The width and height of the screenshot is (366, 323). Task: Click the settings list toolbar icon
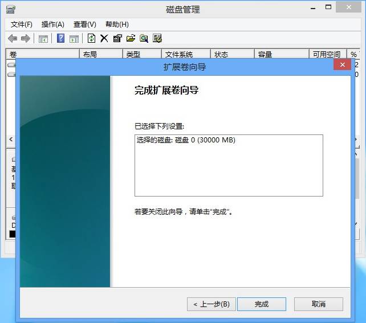(157, 38)
